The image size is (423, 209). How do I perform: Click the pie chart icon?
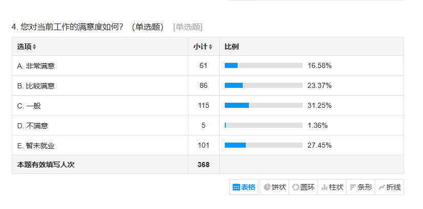point(267,188)
